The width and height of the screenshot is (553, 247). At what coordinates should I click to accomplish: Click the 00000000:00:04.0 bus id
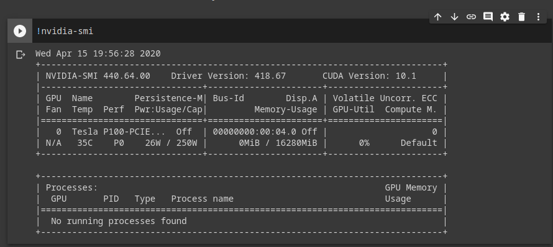pyautogui.click(x=255, y=132)
